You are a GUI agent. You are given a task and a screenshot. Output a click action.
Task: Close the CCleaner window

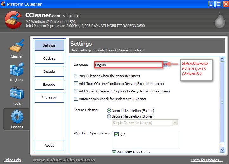click(x=226, y=4)
